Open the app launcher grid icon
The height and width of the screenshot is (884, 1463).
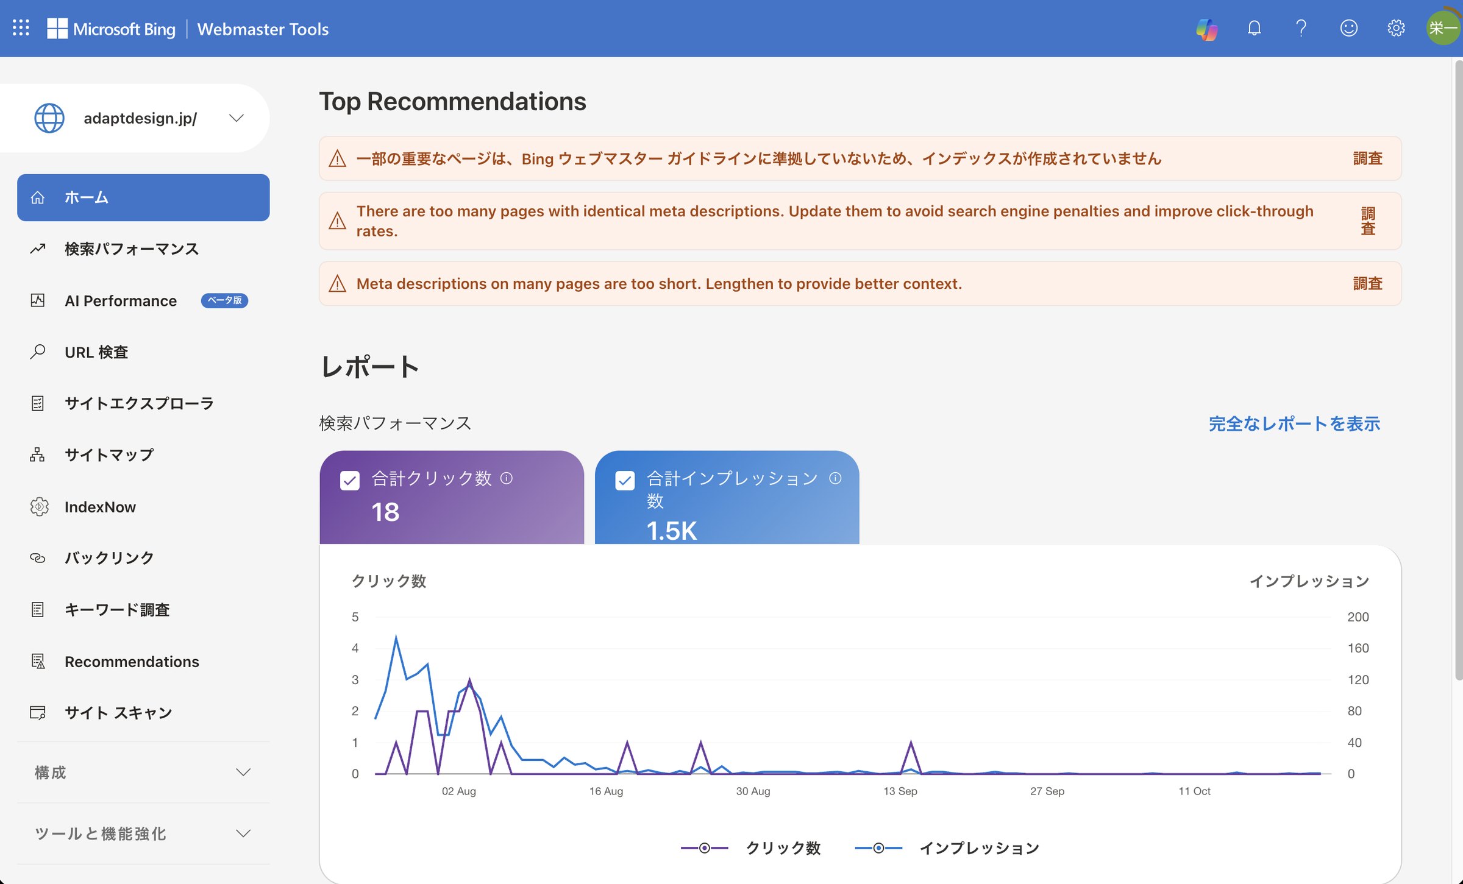[21, 28]
